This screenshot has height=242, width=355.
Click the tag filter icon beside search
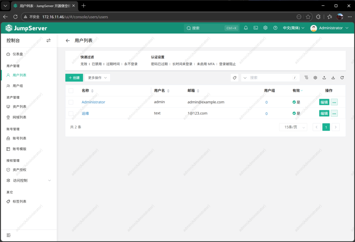(x=235, y=78)
